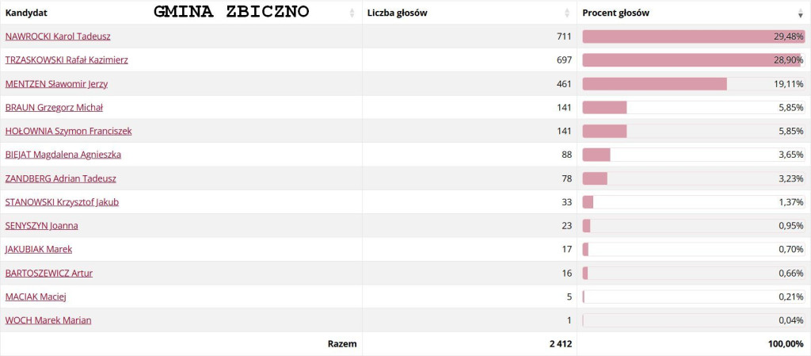Open SENYSZYN Joanna link
This screenshot has width=811, height=356.
[x=41, y=226]
